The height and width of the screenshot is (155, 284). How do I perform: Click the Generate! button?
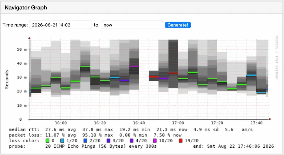(x=178, y=25)
